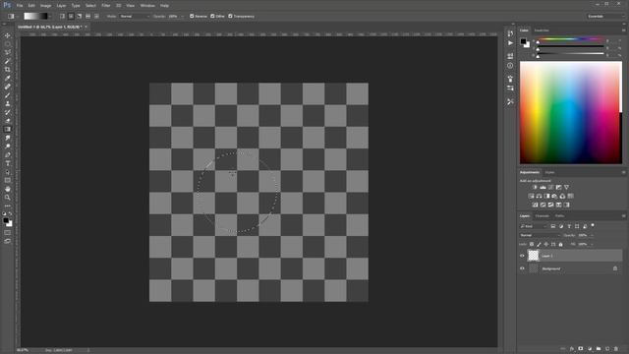This screenshot has height=354, width=629.
Task: Delete layer with trash icon
Action: click(x=616, y=349)
